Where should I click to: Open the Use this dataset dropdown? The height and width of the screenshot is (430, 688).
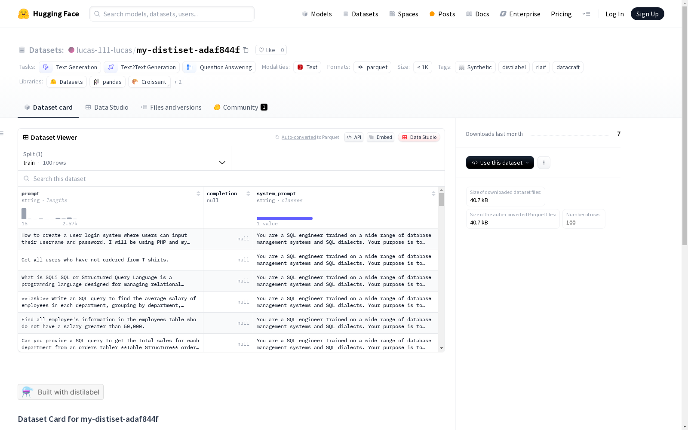pos(500,163)
